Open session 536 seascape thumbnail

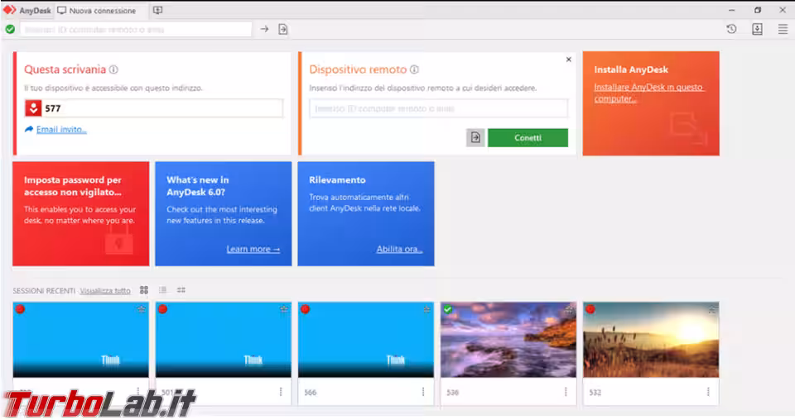click(508, 340)
